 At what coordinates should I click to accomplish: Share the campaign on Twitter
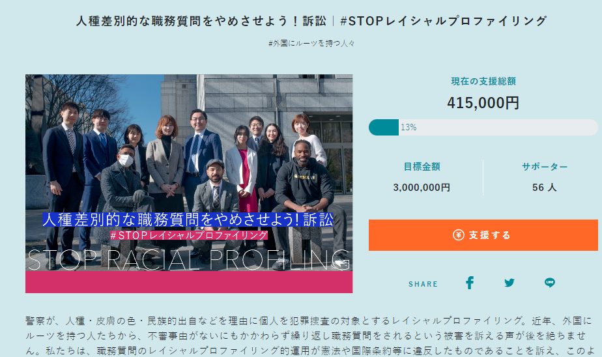click(x=509, y=283)
